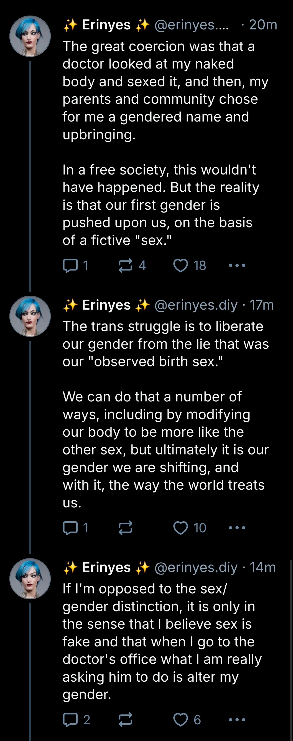Reply to the 14m sex/gender distinction post

point(70,720)
